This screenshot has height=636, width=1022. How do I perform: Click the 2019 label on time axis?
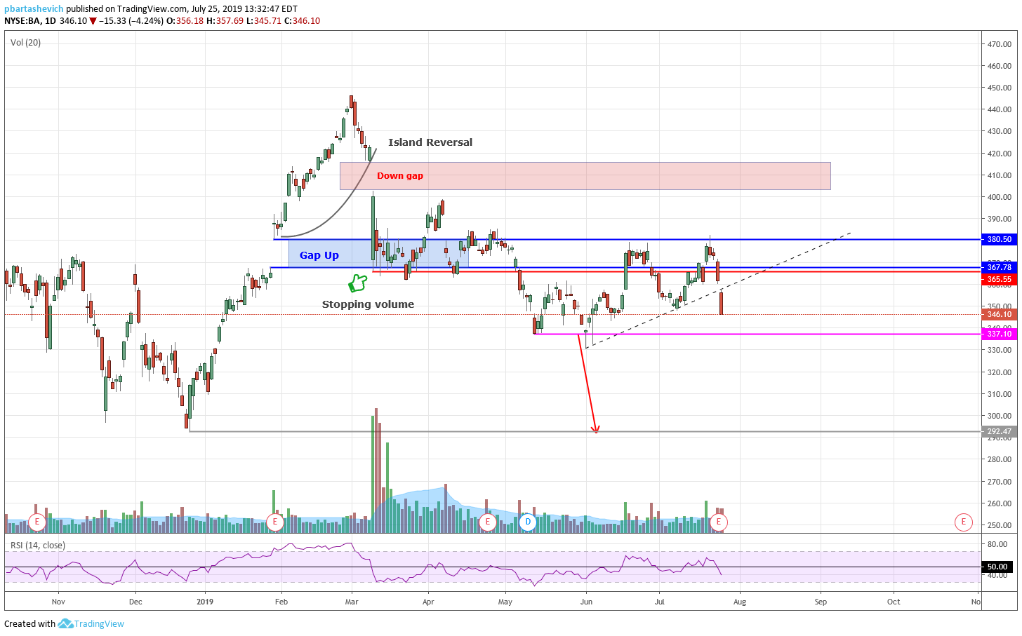coord(205,602)
